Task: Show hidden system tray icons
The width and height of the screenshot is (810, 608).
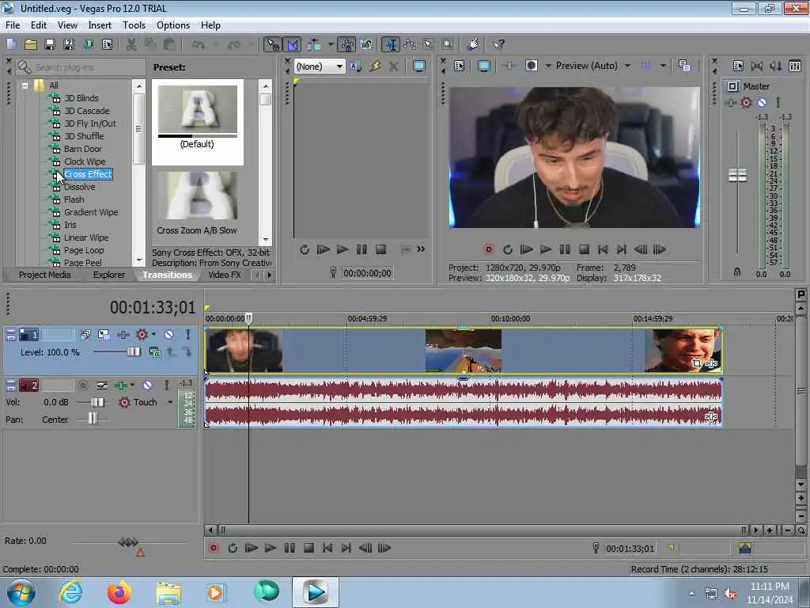Action: 691,593
